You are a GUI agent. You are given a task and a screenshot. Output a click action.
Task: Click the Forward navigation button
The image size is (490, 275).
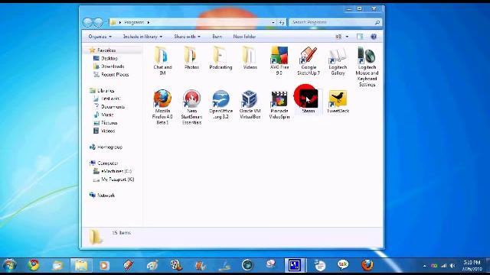pyautogui.click(x=99, y=22)
